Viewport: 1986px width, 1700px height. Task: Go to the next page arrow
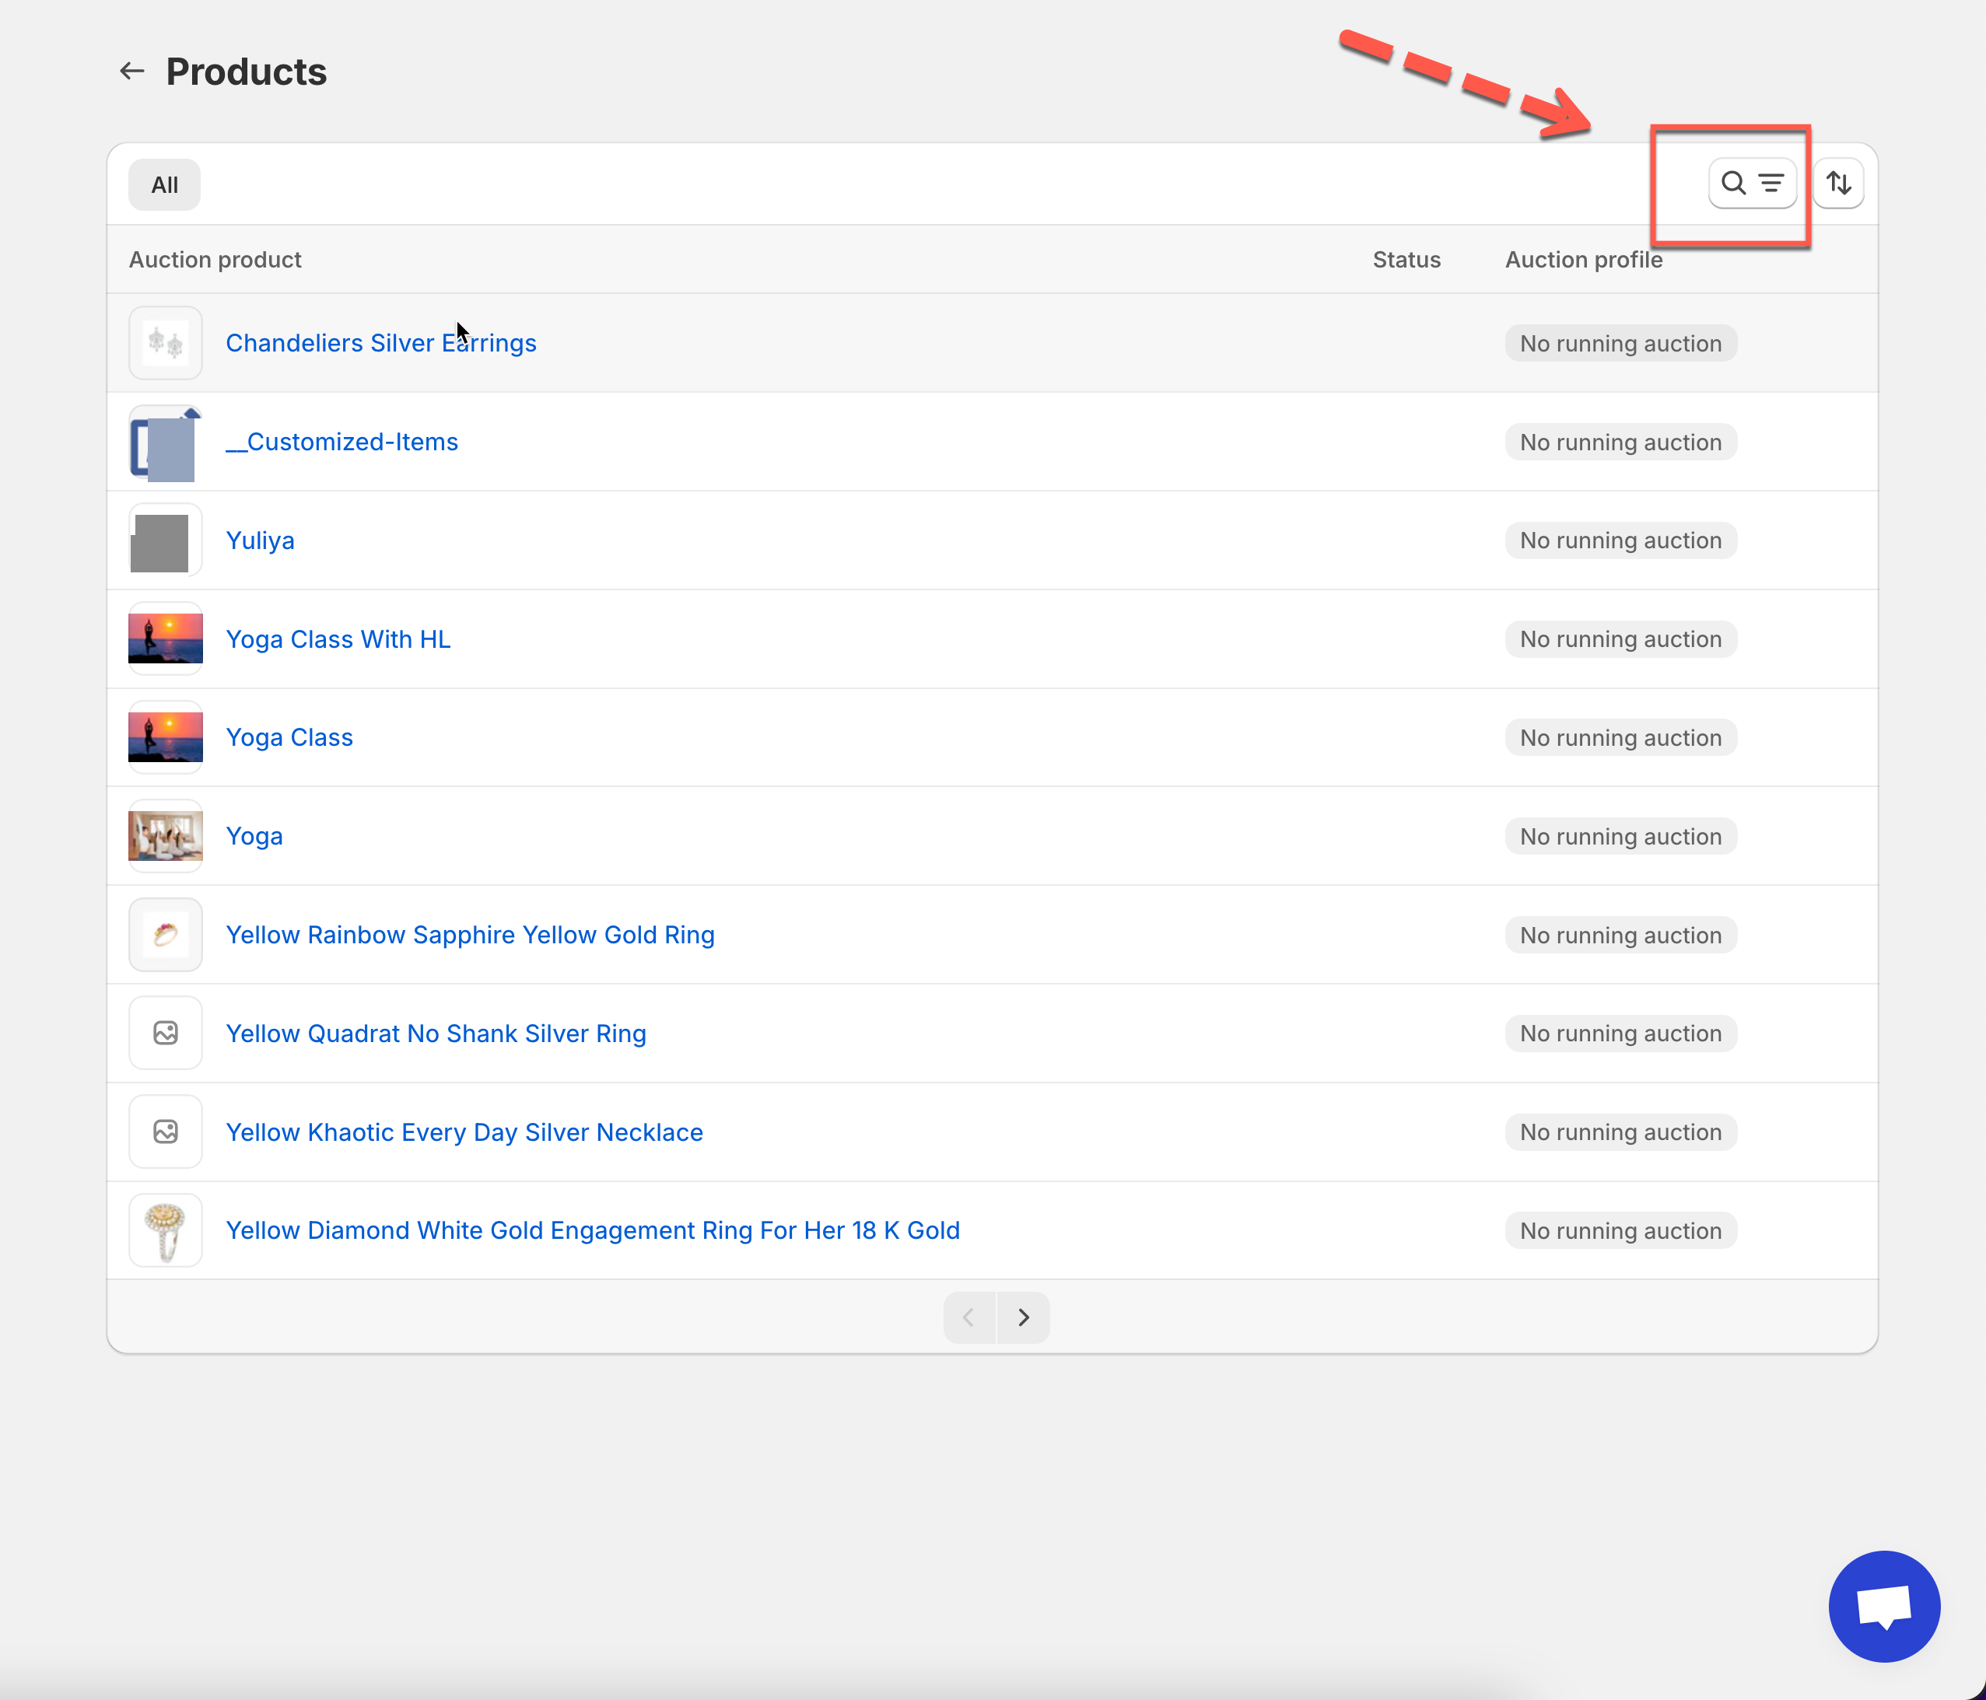pyautogui.click(x=1023, y=1317)
